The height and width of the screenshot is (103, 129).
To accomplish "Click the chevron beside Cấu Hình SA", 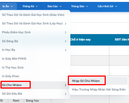I will tap(116, 6).
